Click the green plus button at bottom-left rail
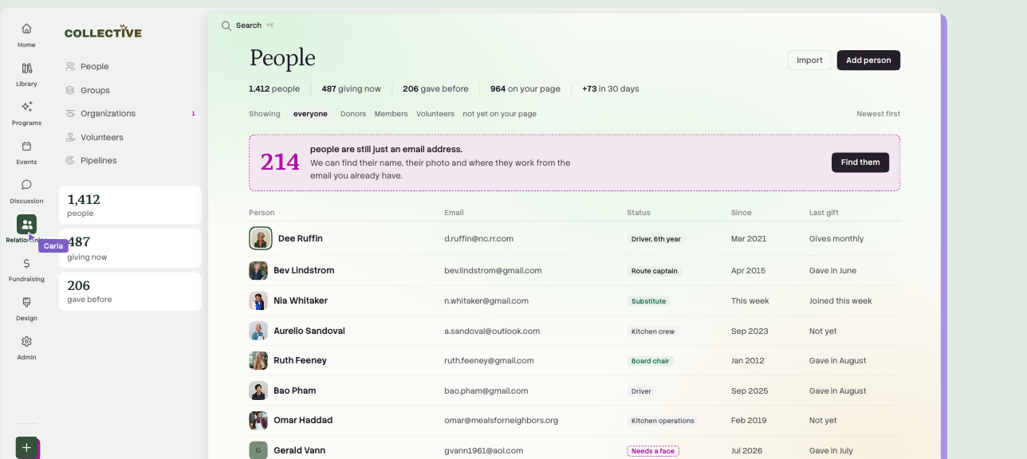 click(26, 448)
